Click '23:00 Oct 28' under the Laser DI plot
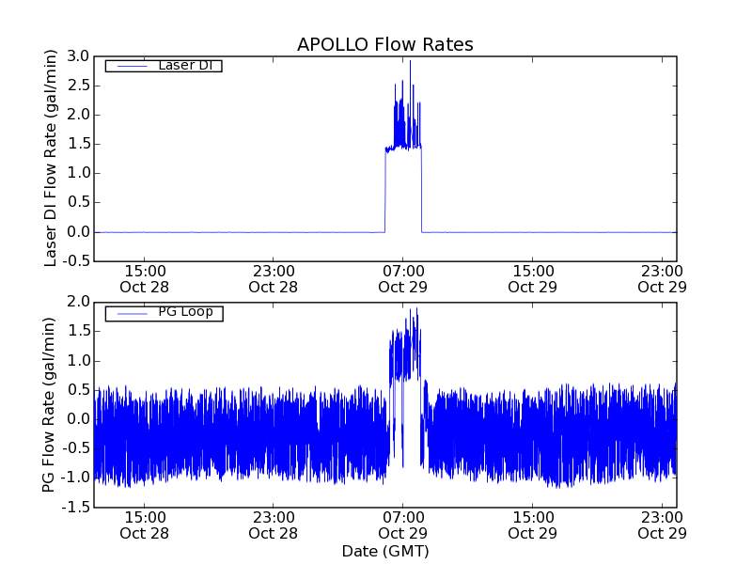This screenshot has height=564, width=752. [x=274, y=279]
